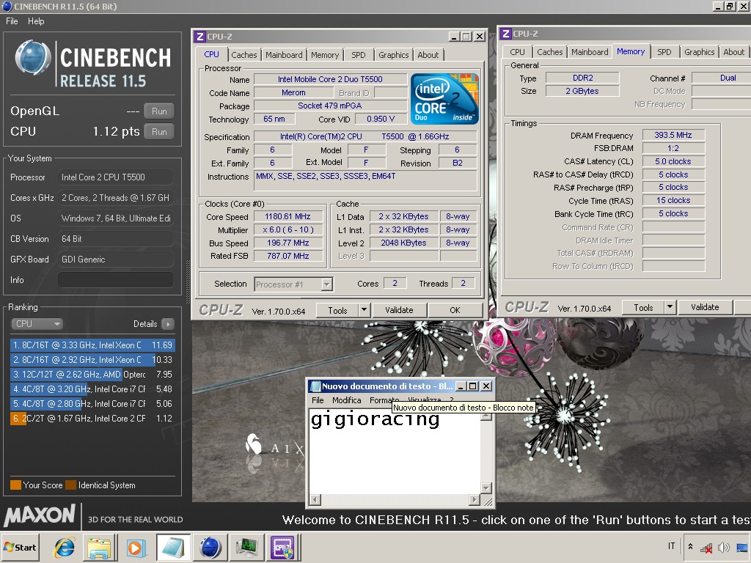
Task: Open Graphics tab in front CPU-Z
Action: [394, 55]
